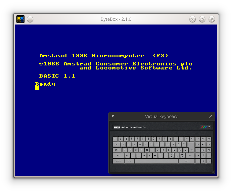This screenshot has height=191, width=232.
Task: Tap the ESC key on virtual keyboard
Action: coord(115,139)
